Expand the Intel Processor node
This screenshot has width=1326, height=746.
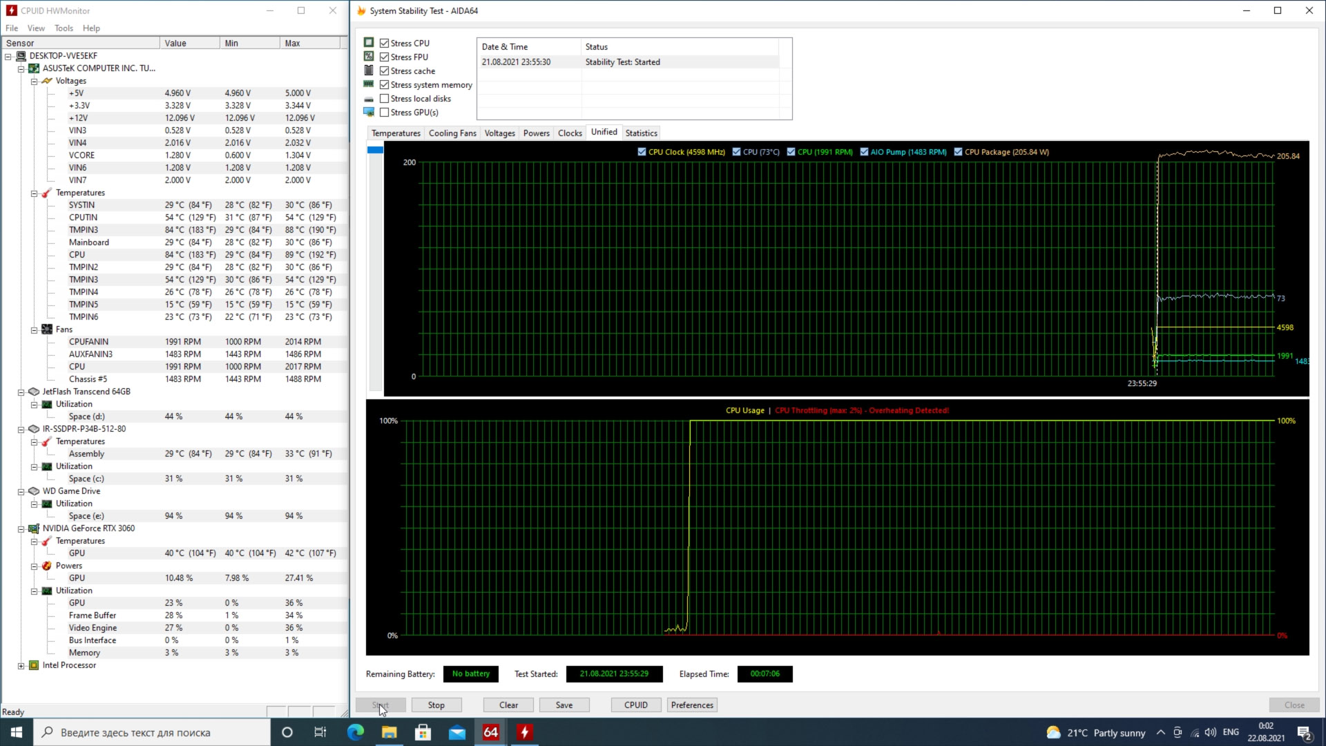[x=21, y=666]
